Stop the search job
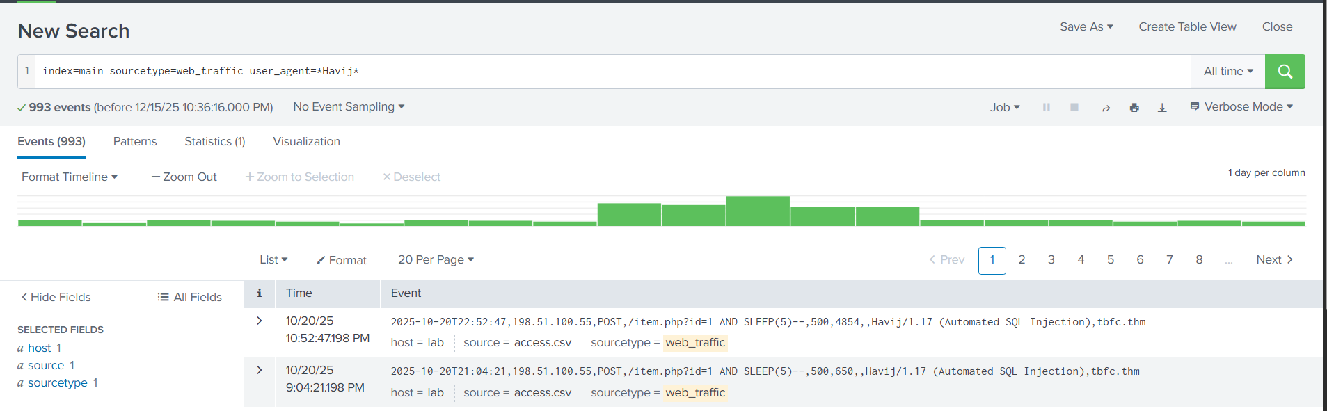Viewport: 1327px width, 411px height. pyautogui.click(x=1074, y=107)
